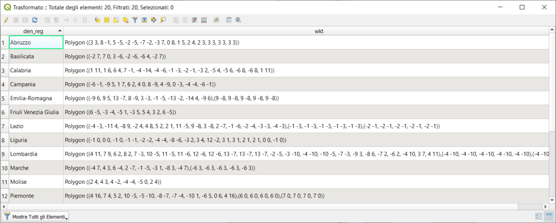556x223 pixels.
Task: Open filter/select features using form
Action: coord(135,20)
